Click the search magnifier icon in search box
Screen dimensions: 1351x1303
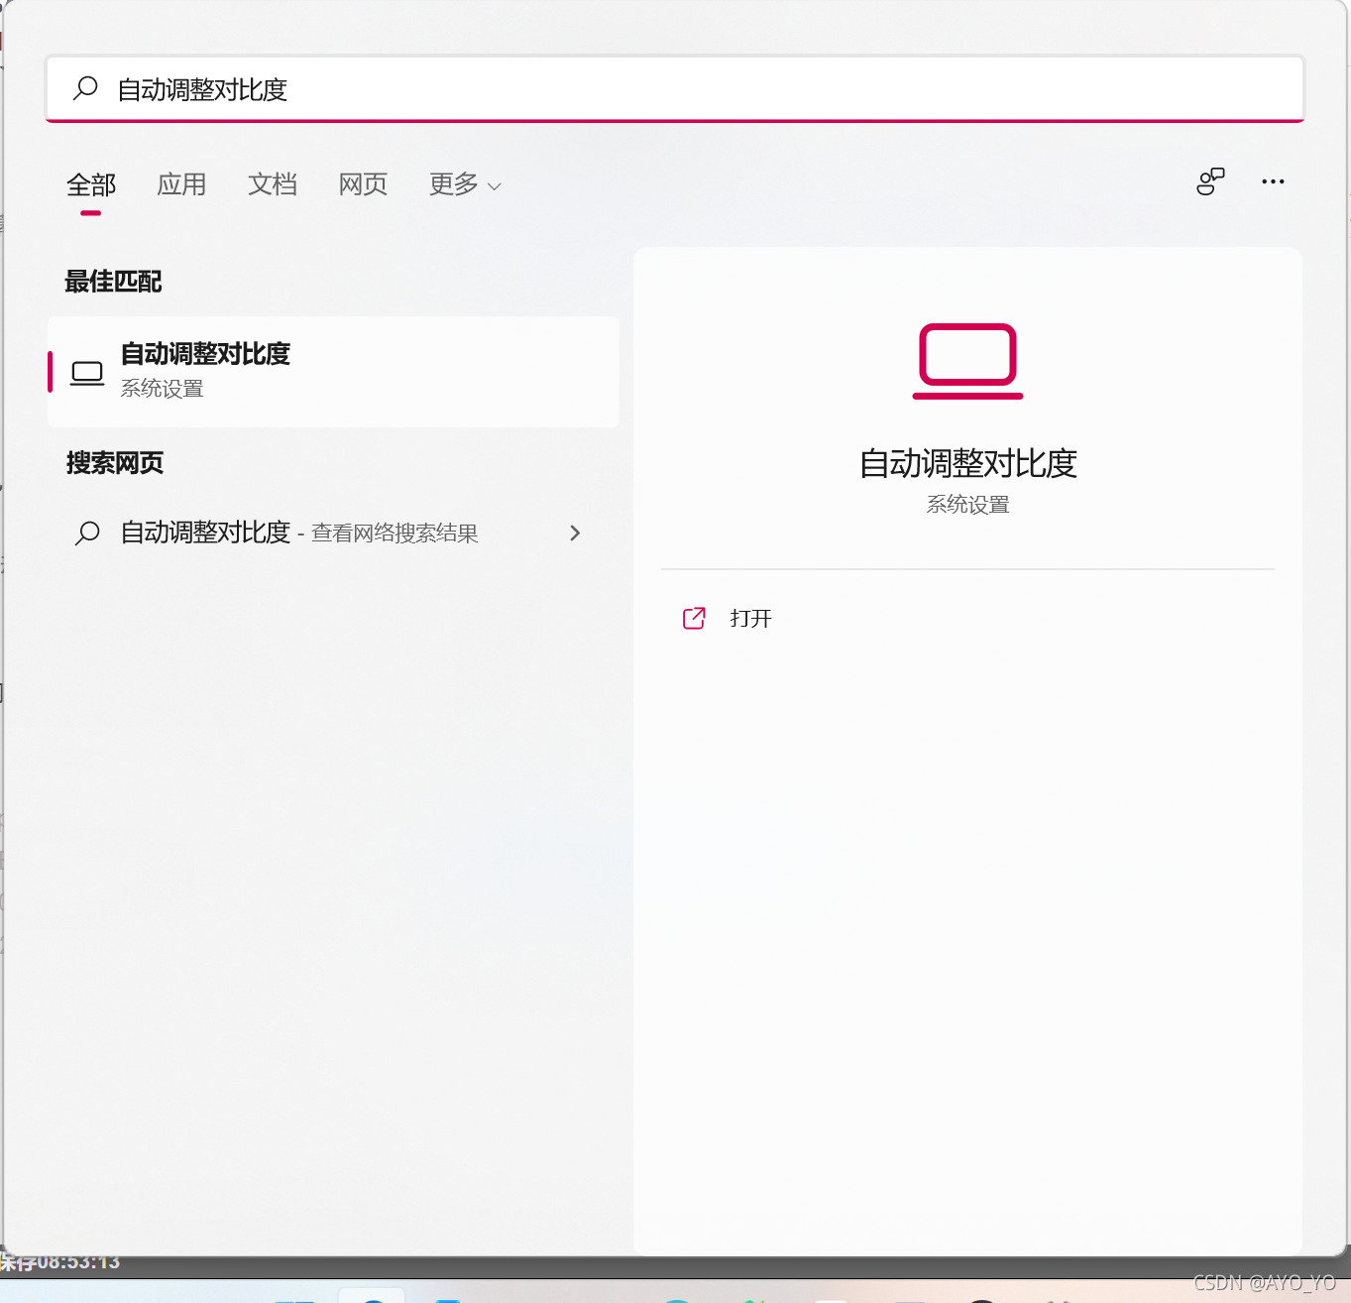85,88
